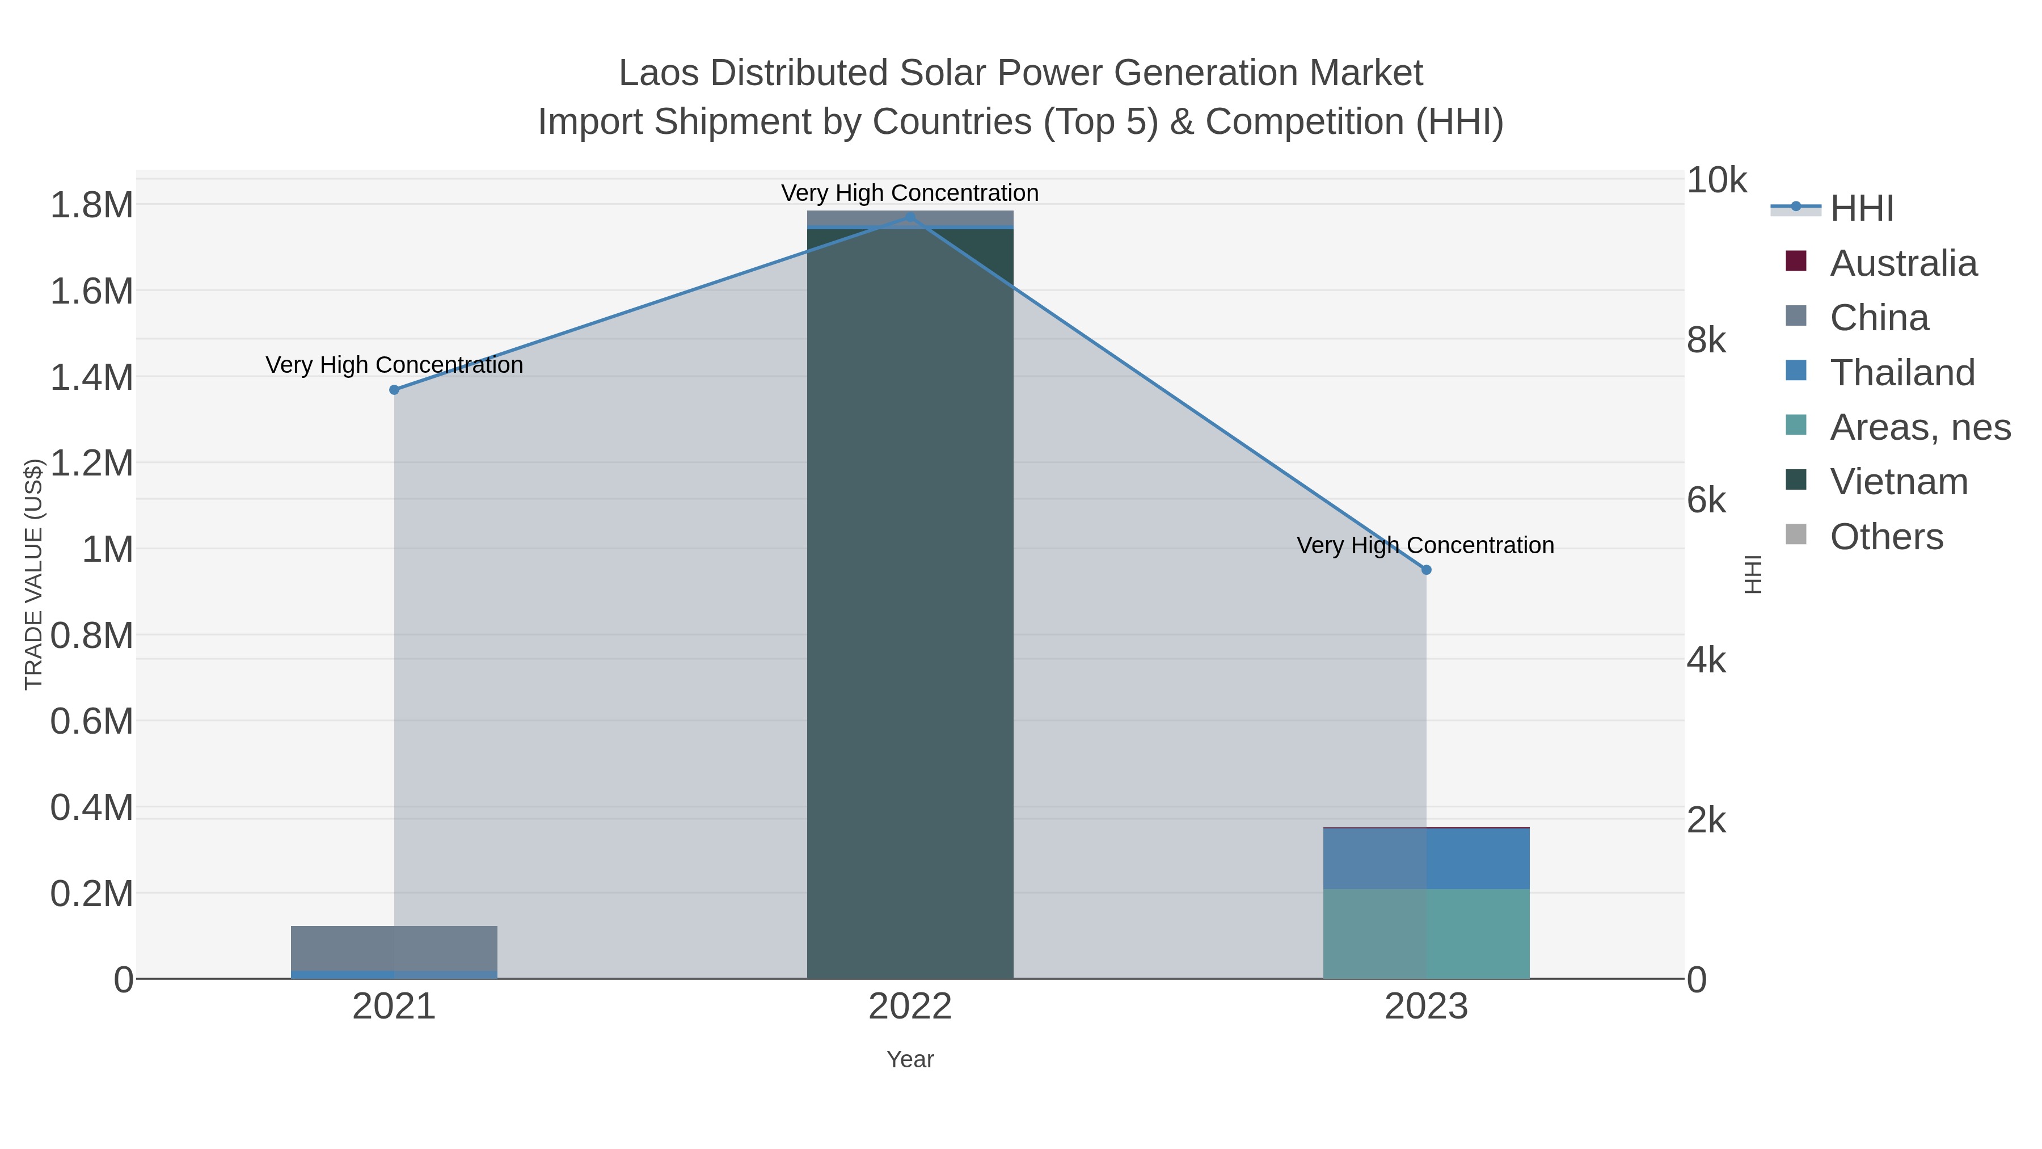Click the Import Shipment by Countries subtitle
The width and height of the screenshot is (2042, 1149).
[1021, 123]
